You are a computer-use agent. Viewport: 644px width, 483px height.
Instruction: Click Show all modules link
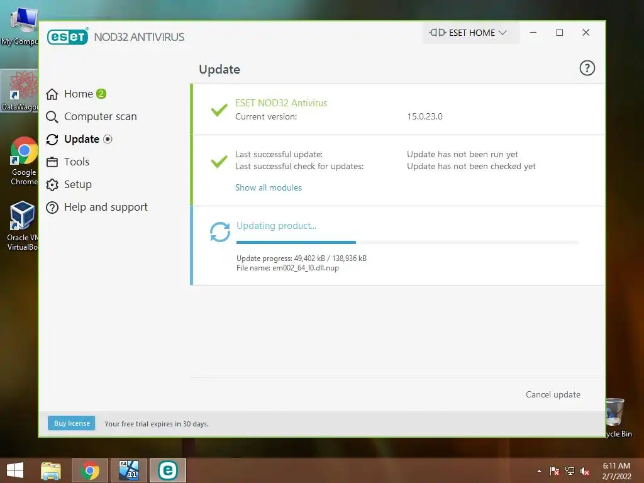tap(268, 187)
